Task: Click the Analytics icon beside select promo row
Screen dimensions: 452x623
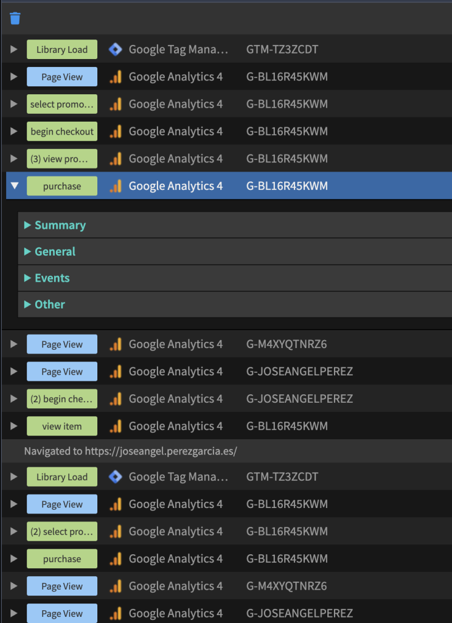Action: pos(116,104)
